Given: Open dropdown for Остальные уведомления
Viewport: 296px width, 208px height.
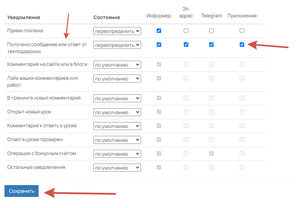Looking at the screenshot, I should (117, 167).
